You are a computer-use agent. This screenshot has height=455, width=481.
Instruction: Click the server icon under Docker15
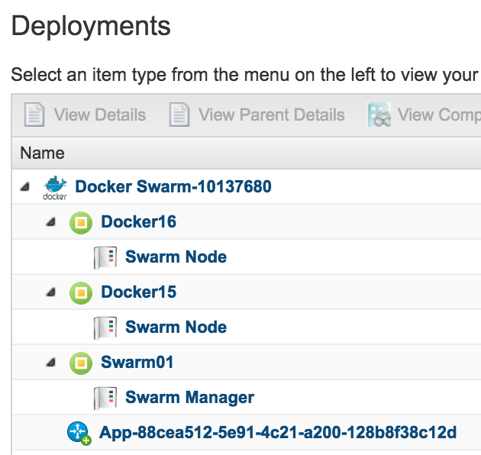tap(104, 328)
